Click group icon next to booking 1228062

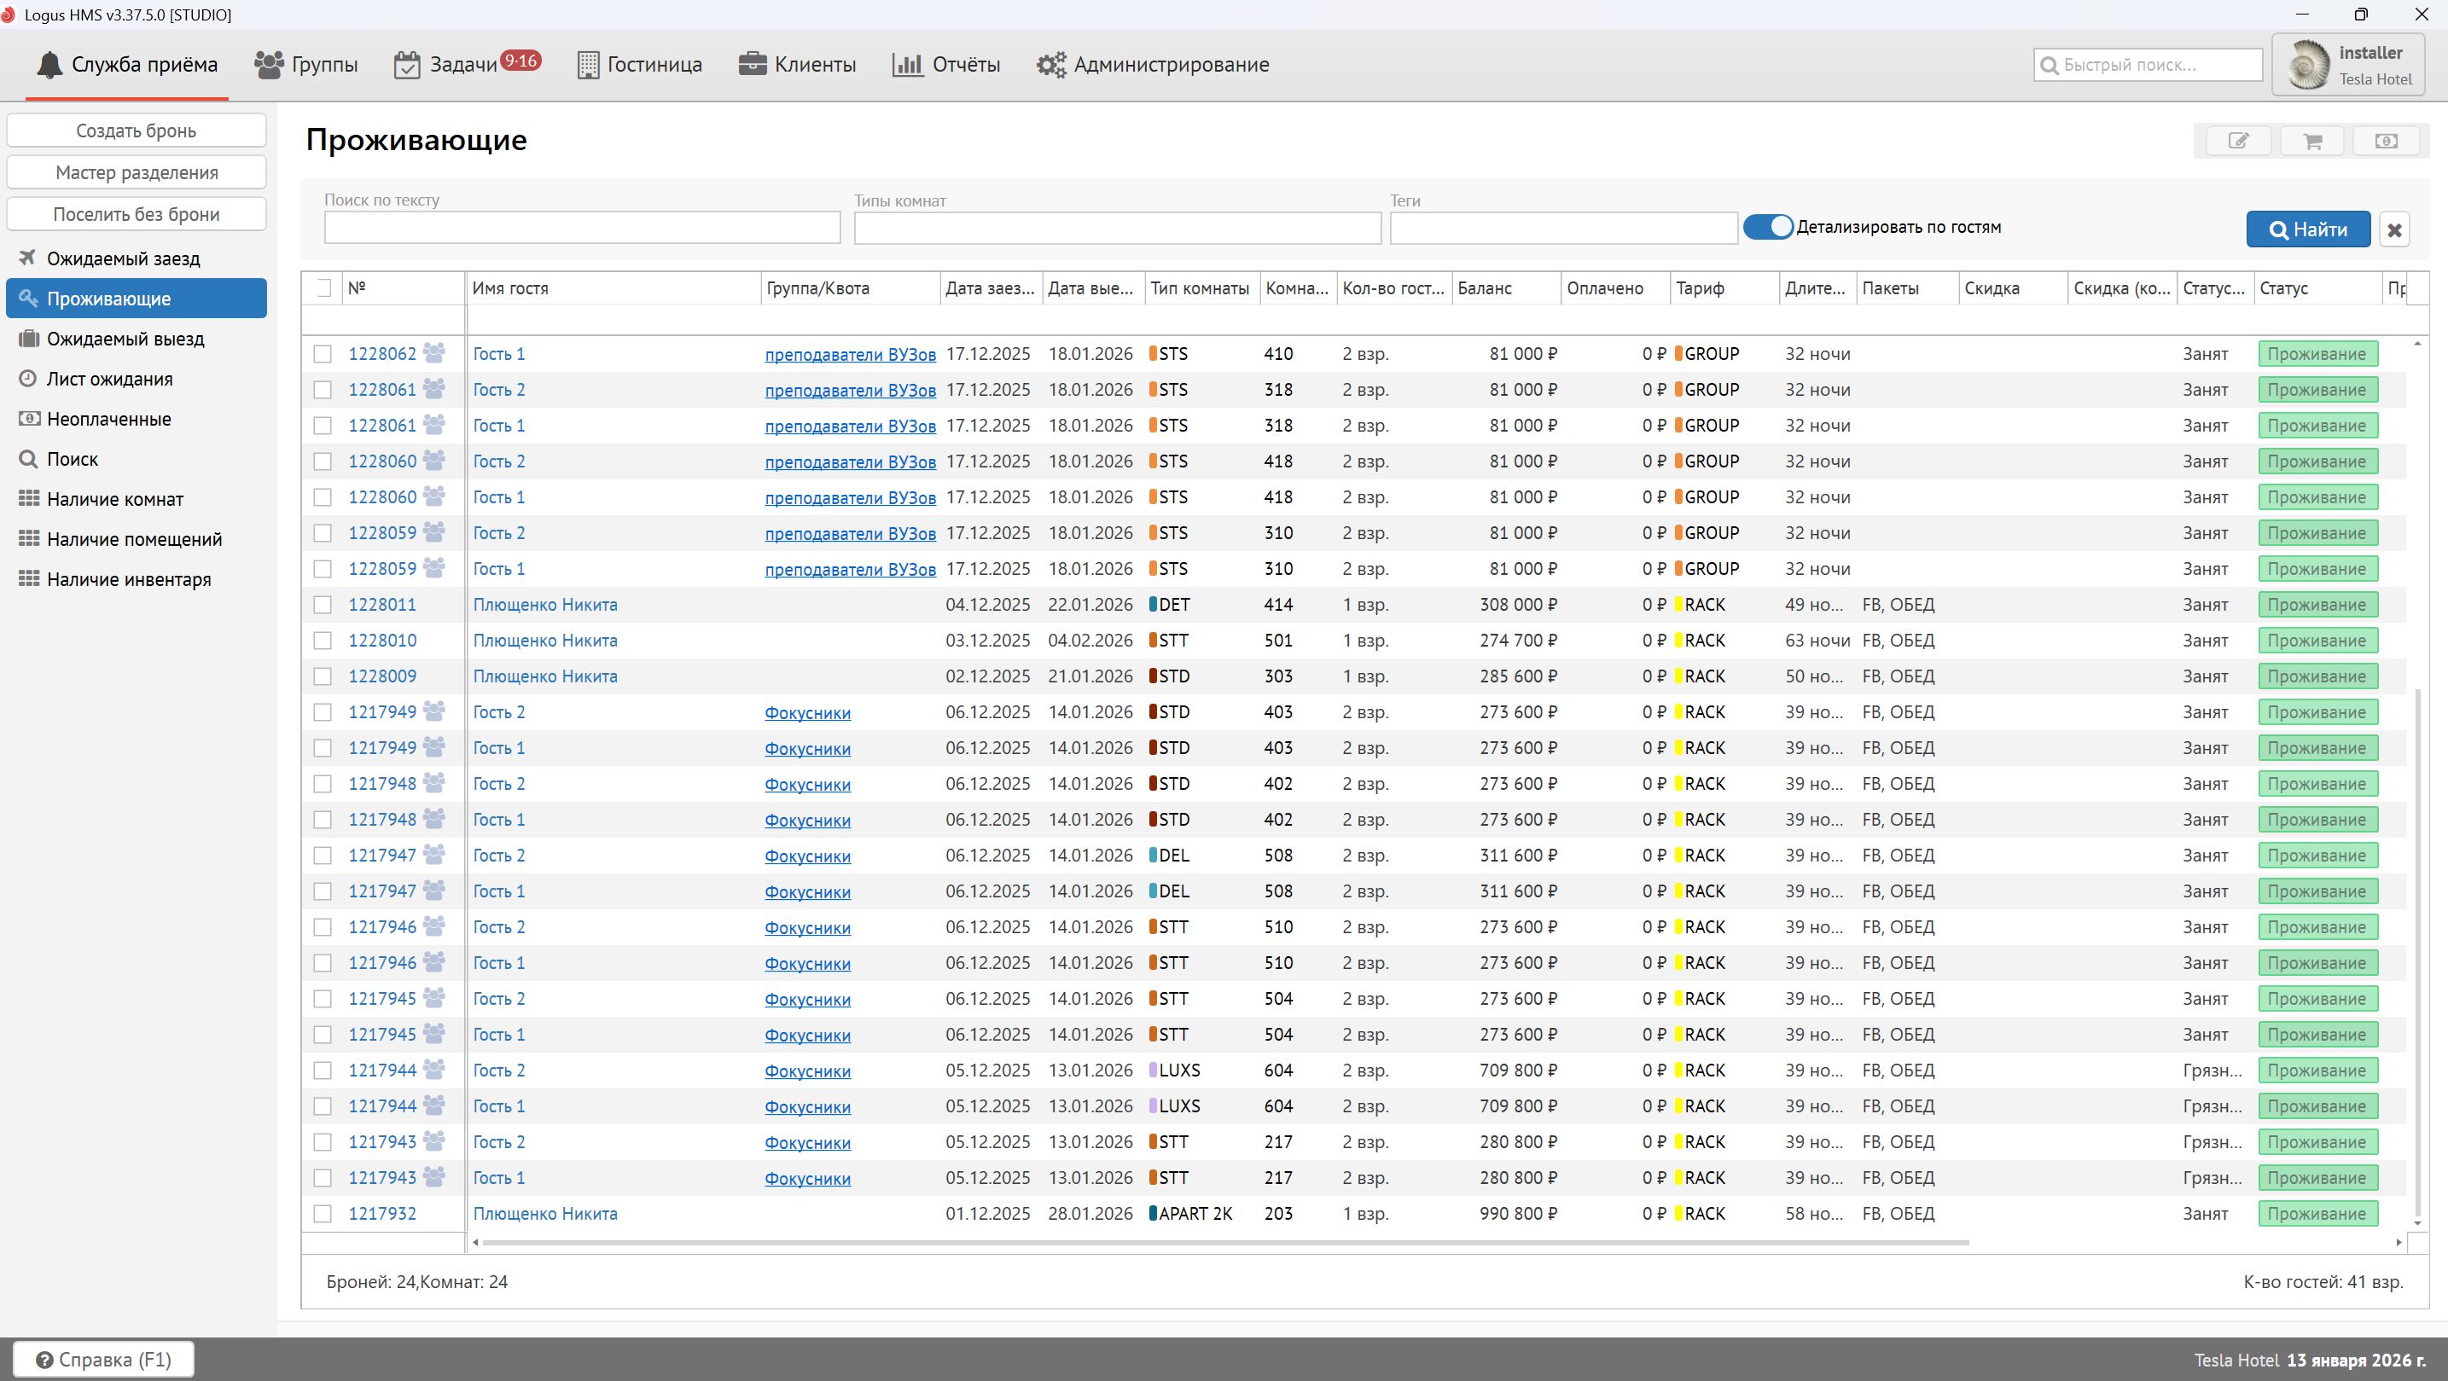(434, 353)
